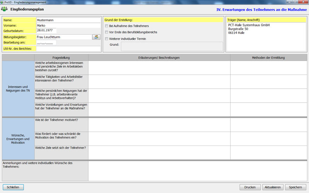Click the Geburtsdatum date field
This screenshot has height=193, width=309.
(46, 30)
